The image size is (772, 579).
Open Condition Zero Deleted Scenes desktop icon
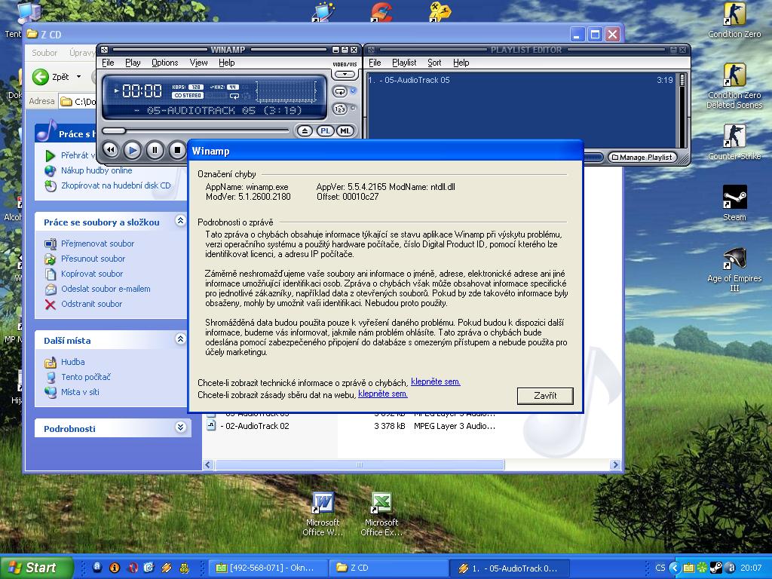click(734, 86)
